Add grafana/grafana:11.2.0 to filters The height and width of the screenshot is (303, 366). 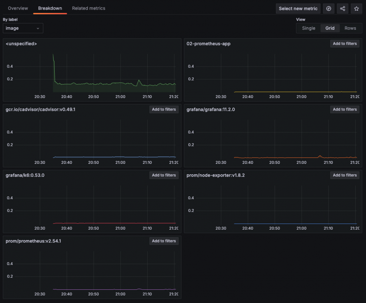(x=345, y=109)
